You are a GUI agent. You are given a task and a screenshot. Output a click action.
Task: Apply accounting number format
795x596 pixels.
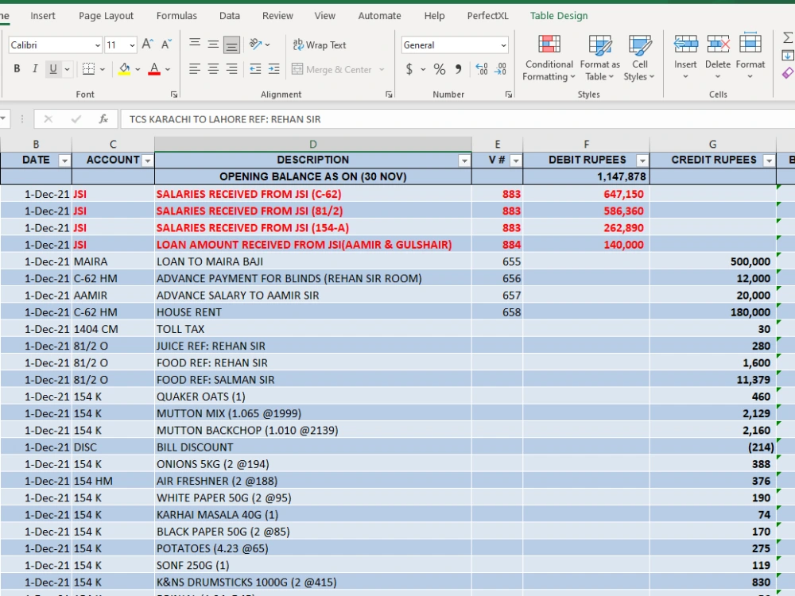pos(409,69)
